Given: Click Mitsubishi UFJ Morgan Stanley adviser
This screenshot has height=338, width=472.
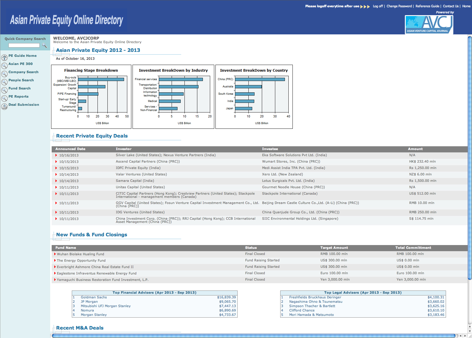Looking at the screenshot, I should point(106,306).
